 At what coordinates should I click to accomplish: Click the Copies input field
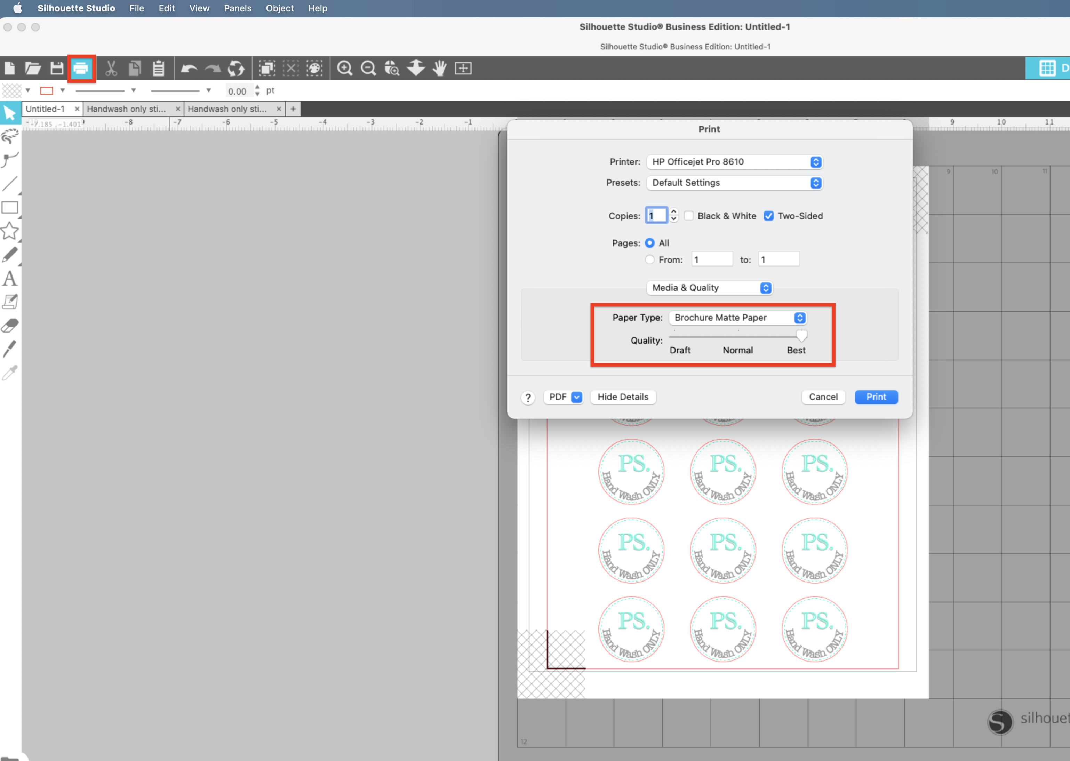pyautogui.click(x=656, y=216)
